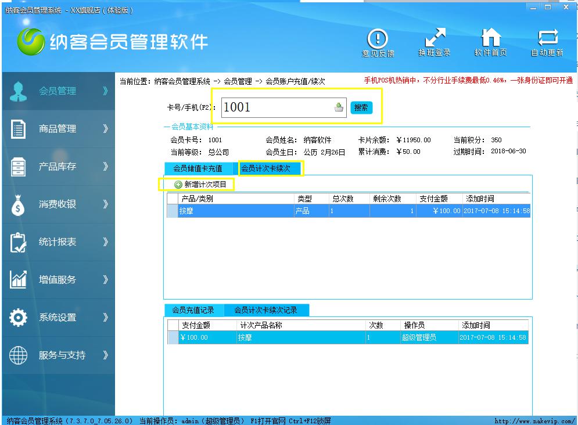Click card reader icon in card number field

(339, 107)
